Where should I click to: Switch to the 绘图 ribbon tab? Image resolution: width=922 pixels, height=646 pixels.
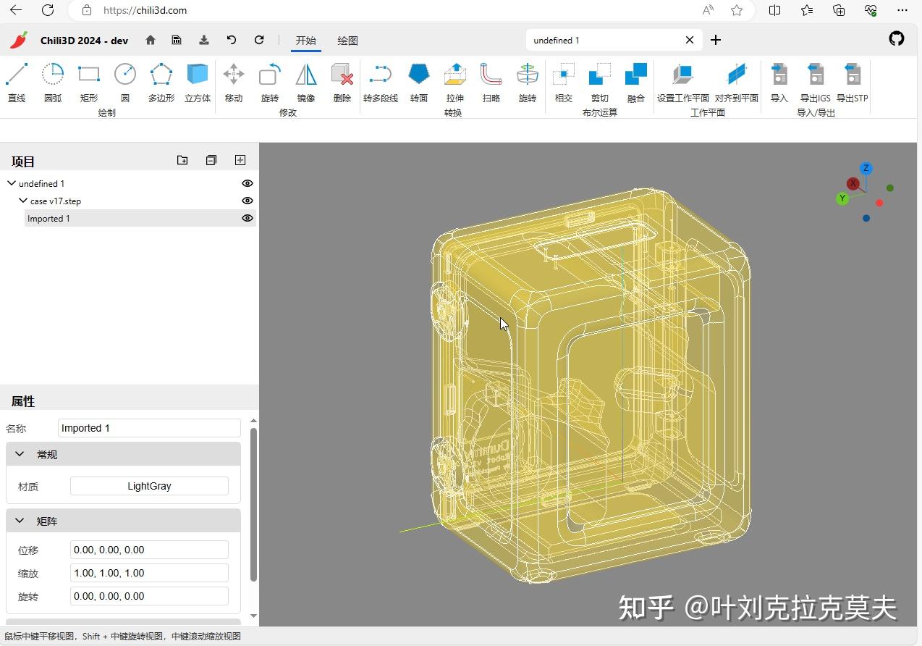coord(347,41)
